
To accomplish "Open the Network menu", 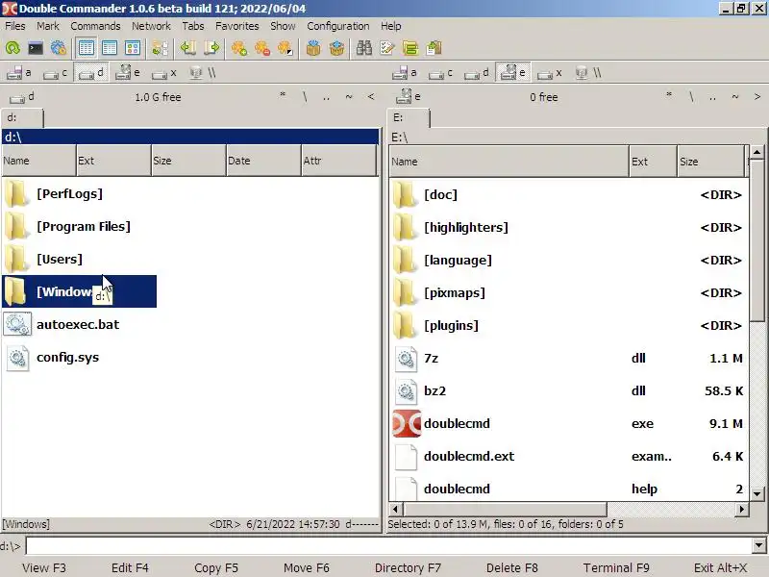I will click(151, 26).
